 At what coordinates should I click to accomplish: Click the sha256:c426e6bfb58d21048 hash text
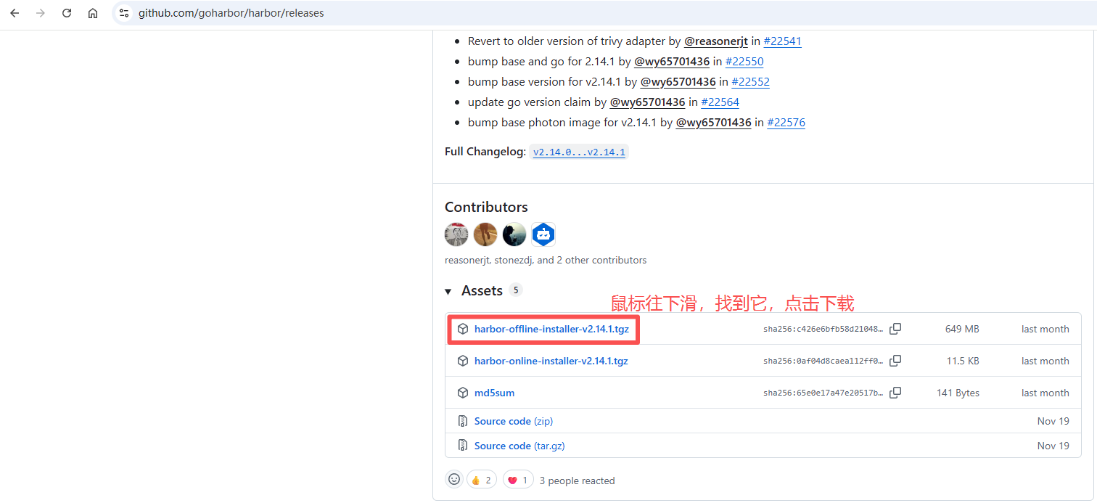823,329
